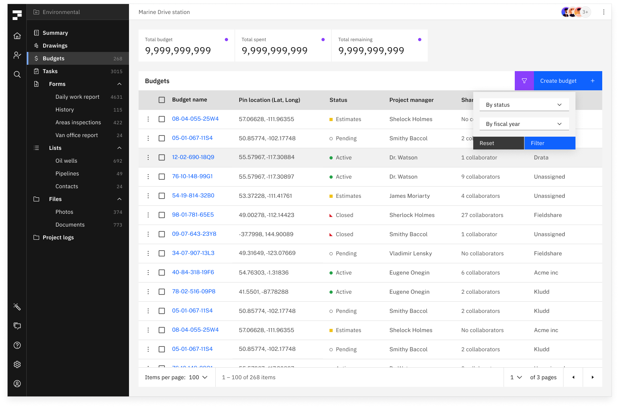Open settings gear in left rail

click(x=17, y=364)
